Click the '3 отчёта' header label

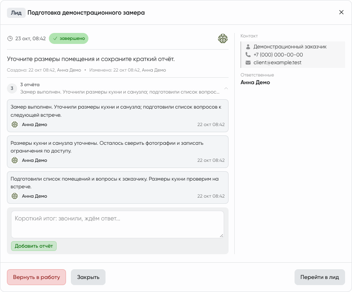pos(30,85)
